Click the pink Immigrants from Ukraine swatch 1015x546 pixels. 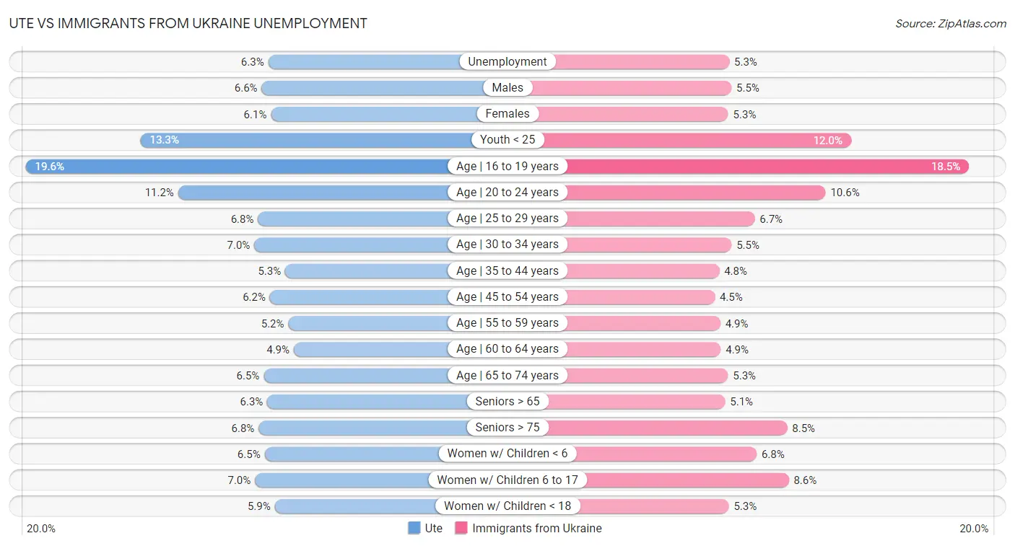pos(461,528)
